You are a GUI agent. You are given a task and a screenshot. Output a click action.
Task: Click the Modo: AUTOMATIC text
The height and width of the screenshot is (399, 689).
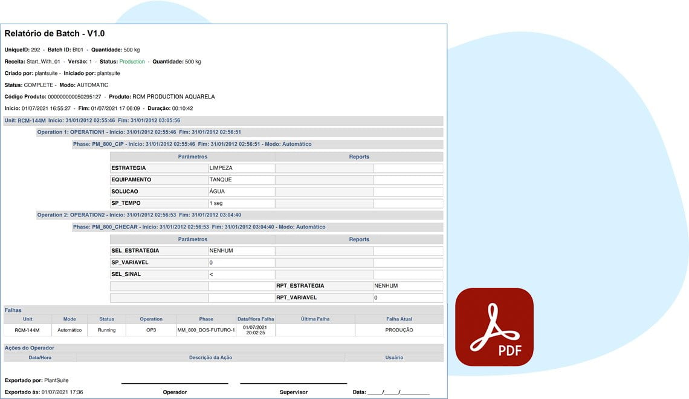84,85
